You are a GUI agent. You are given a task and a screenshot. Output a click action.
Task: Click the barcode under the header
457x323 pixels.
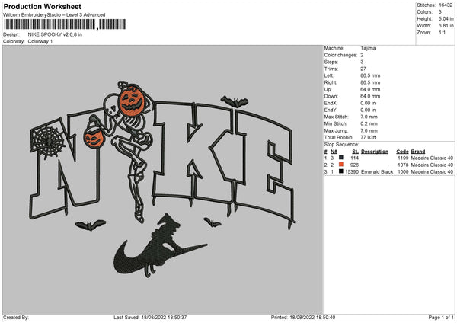(x=65, y=24)
